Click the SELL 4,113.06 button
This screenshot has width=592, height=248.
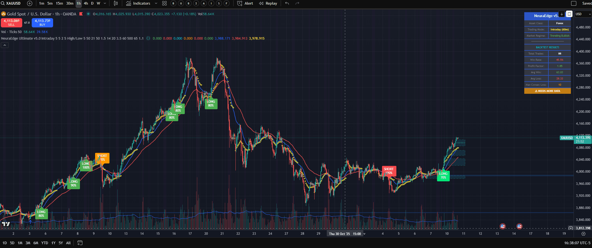[x=11, y=23]
